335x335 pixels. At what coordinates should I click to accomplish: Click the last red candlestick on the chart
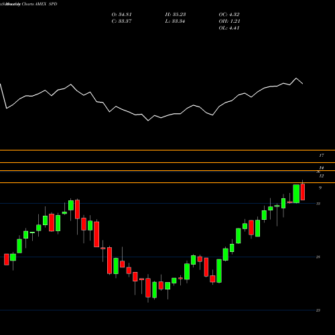pyautogui.click(x=303, y=192)
